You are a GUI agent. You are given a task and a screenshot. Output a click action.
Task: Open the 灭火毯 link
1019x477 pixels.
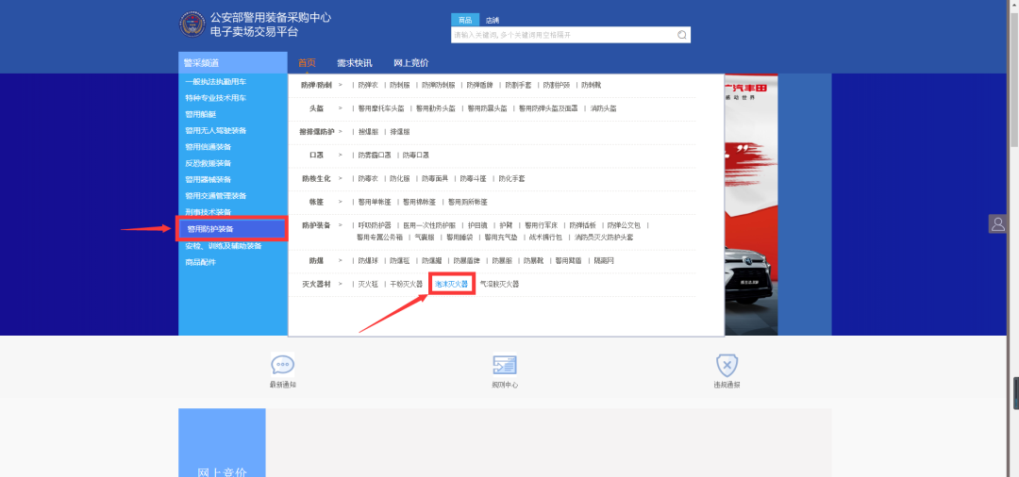(368, 285)
